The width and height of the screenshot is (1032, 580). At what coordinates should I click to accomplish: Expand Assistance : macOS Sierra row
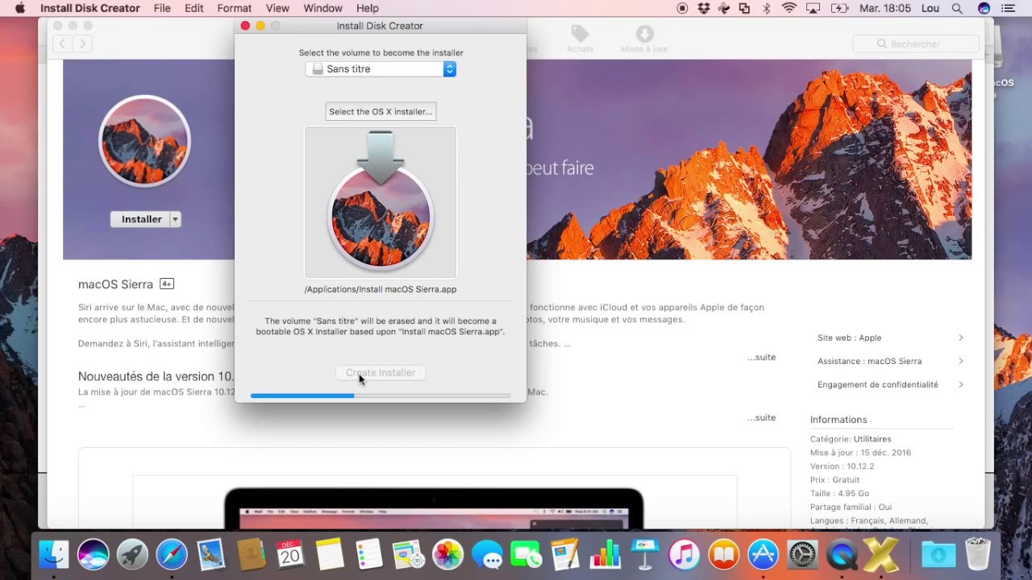pos(890,361)
